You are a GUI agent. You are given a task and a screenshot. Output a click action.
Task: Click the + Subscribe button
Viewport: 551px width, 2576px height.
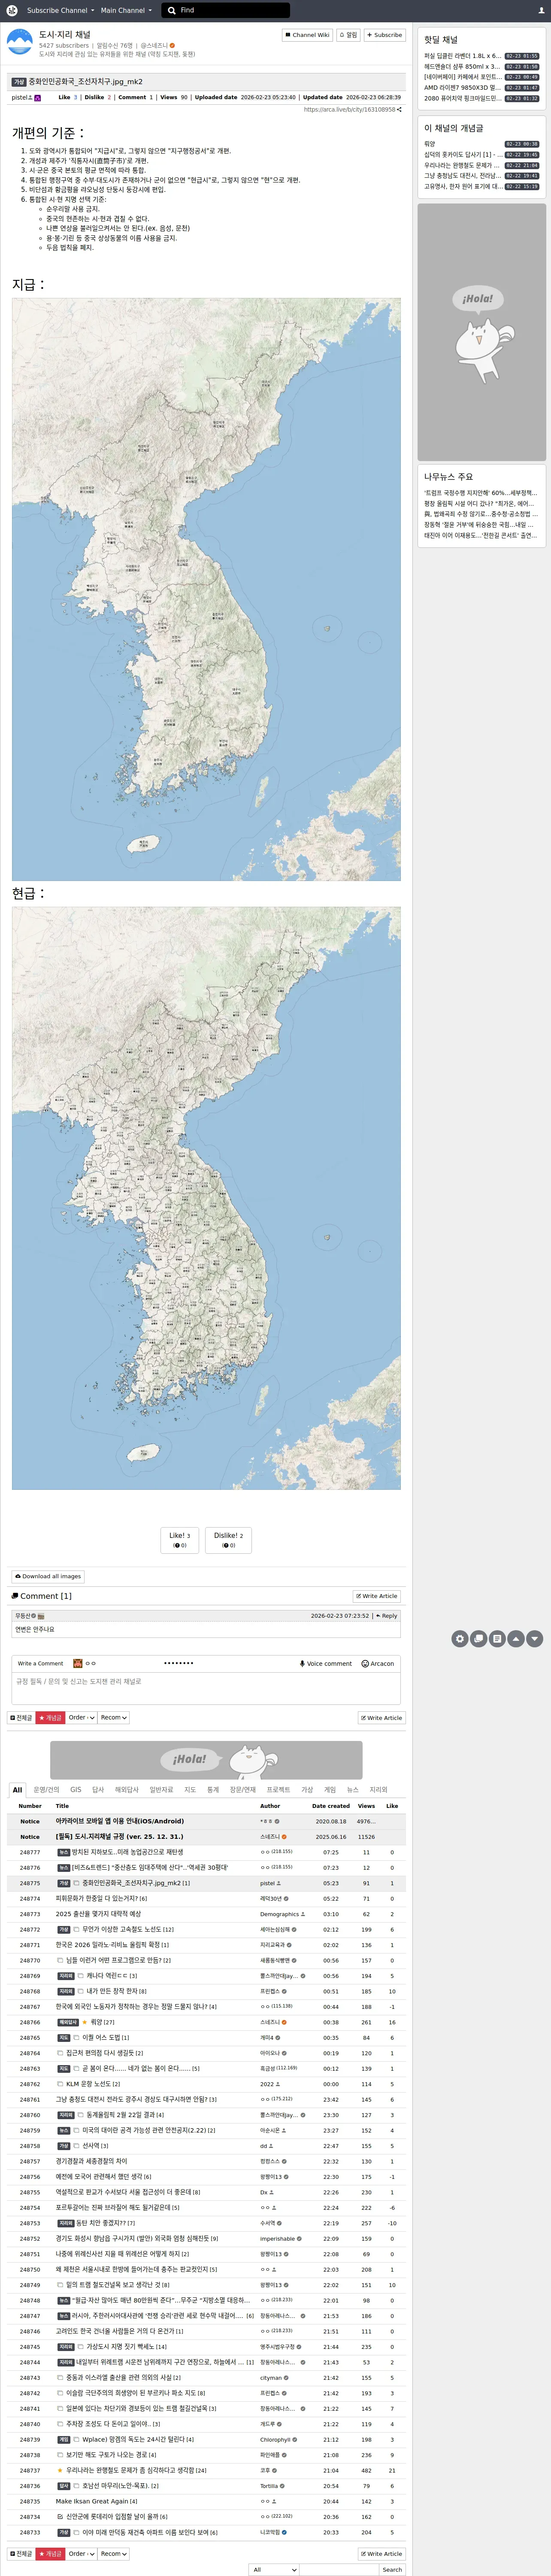[384, 35]
